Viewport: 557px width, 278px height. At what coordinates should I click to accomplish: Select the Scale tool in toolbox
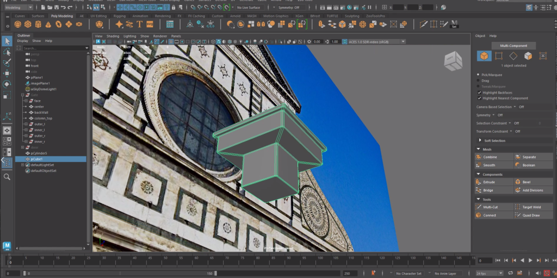click(x=7, y=95)
